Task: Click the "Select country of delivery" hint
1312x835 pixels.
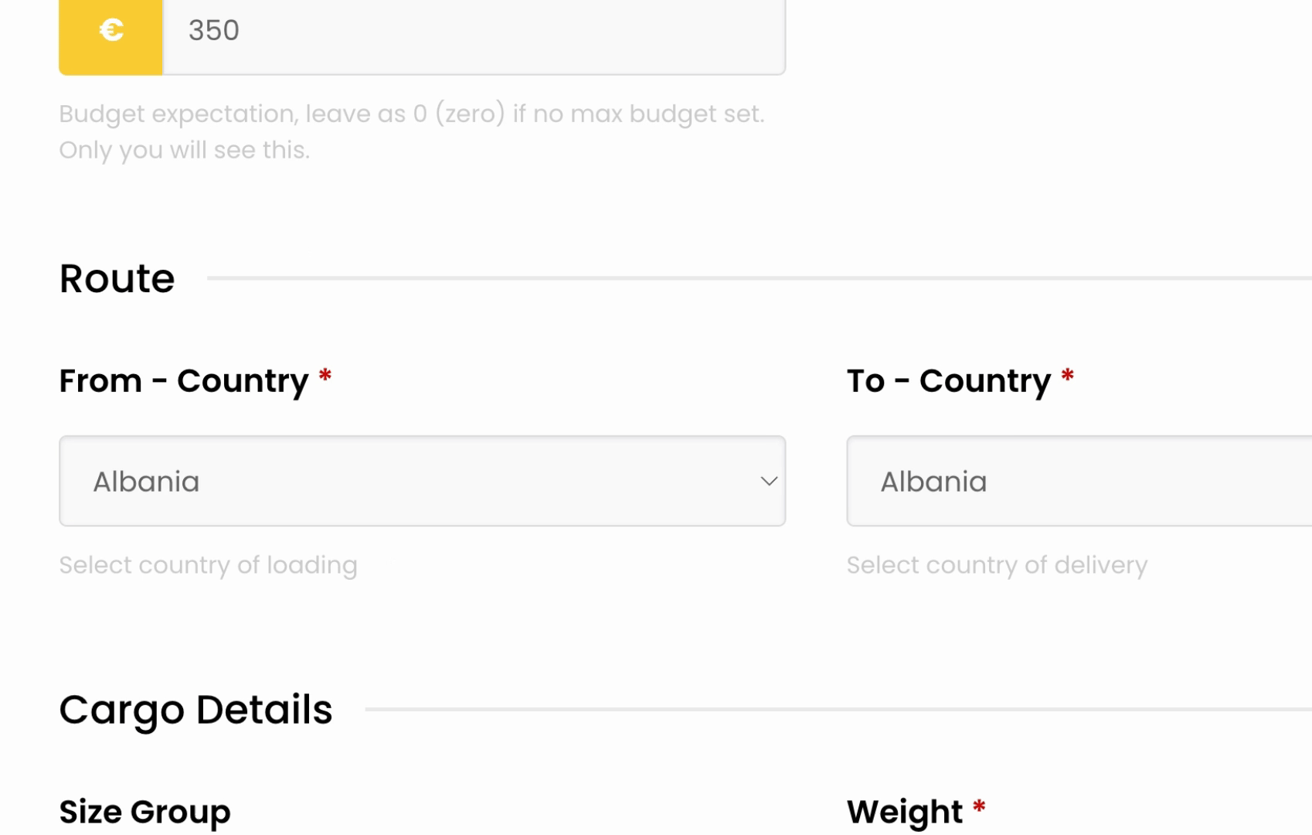Action: pos(997,565)
